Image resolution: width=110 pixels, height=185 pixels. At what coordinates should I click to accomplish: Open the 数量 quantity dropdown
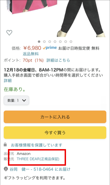(16, 101)
